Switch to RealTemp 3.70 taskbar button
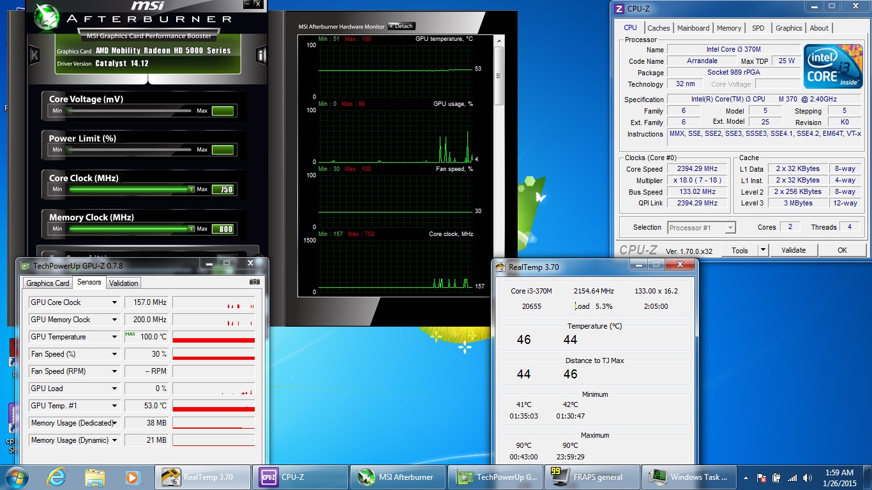The image size is (872, 490). coord(203,477)
